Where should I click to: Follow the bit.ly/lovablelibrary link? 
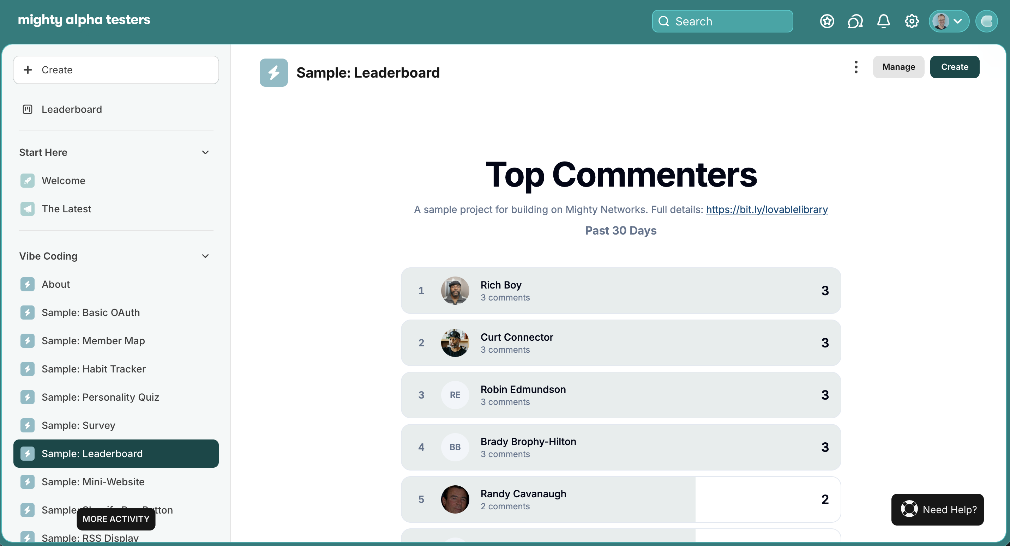pos(767,209)
